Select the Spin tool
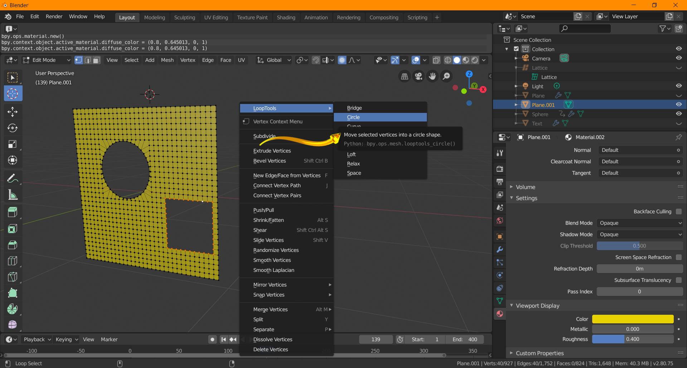This screenshot has width=687, height=368. coord(13,309)
